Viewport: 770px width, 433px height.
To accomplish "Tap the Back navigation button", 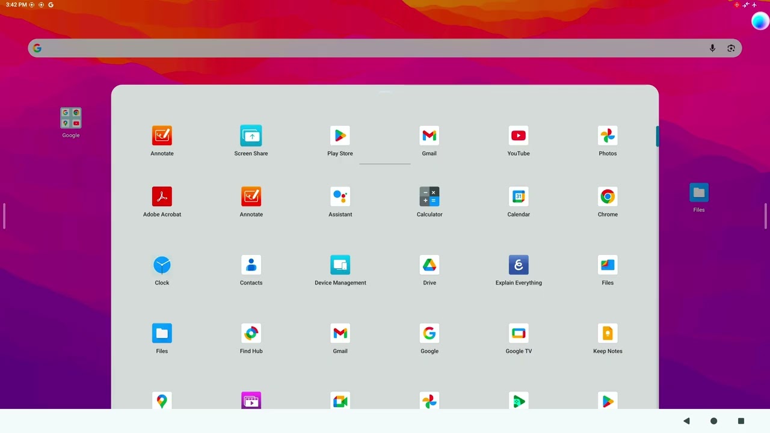I will coord(686,421).
